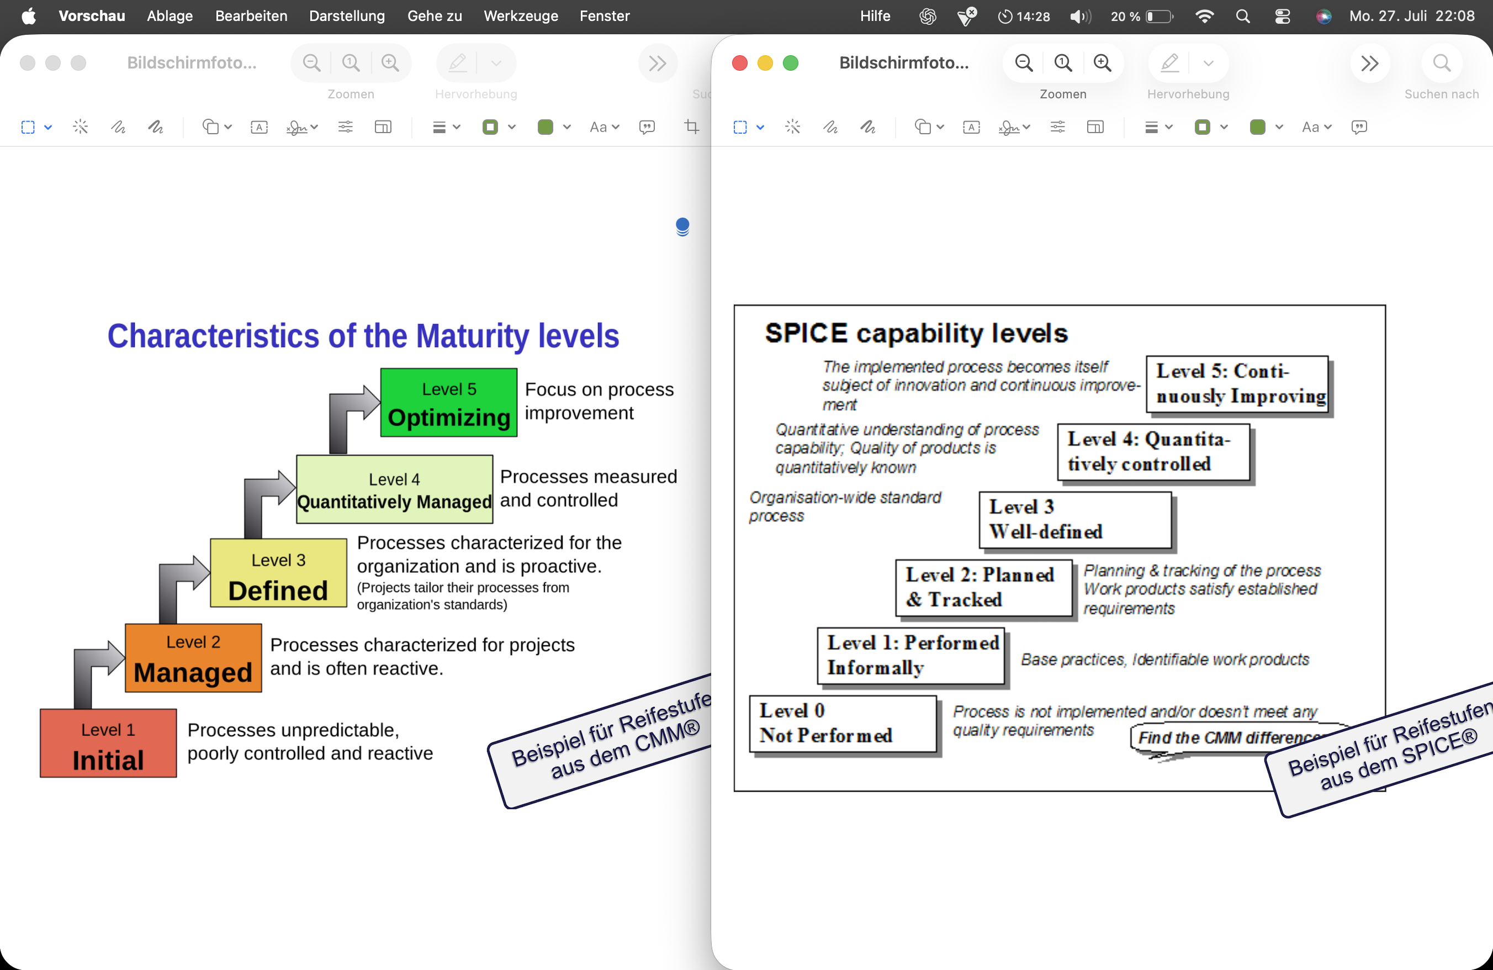Click the sound volume menu bar icon
Image resolution: width=1493 pixels, height=970 pixels.
click(x=1080, y=17)
